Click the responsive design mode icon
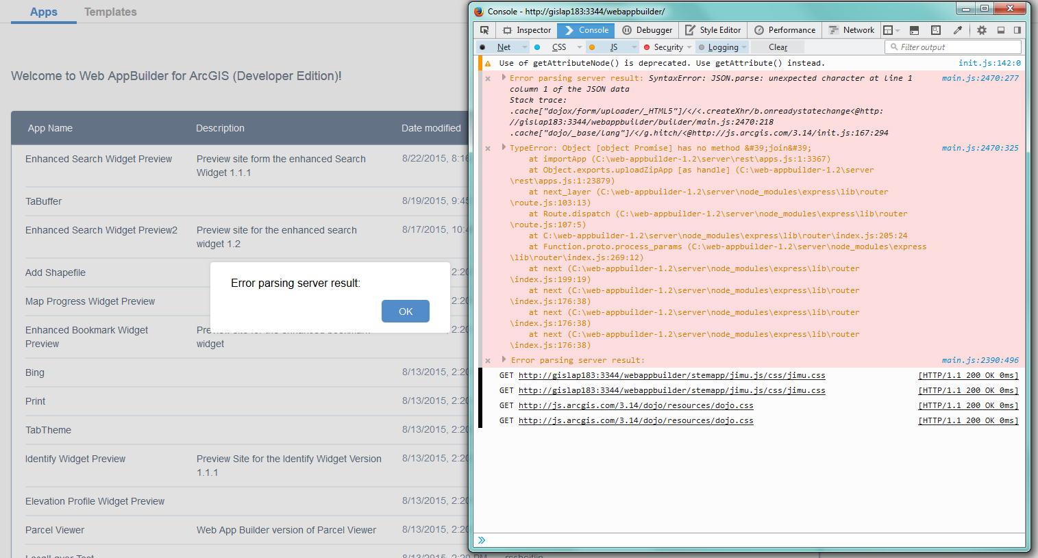The height and width of the screenshot is (558, 1038). click(936, 30)
